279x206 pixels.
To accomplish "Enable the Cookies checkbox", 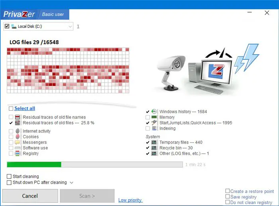I will (x=11, y=137).
